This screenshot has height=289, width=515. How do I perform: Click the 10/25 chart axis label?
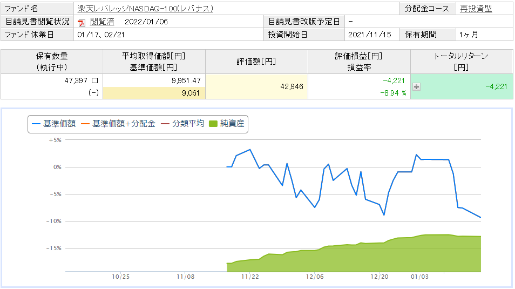[x=120, y=277]
